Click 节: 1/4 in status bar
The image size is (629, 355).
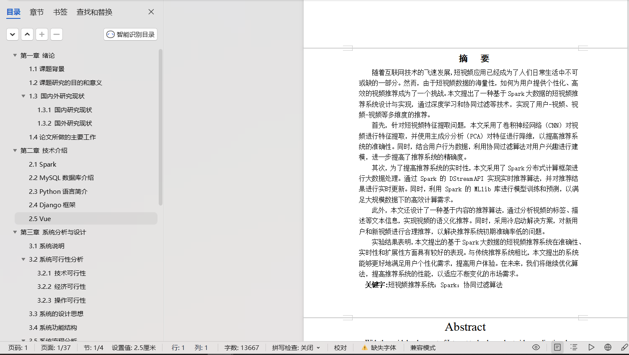click(93, 347)
